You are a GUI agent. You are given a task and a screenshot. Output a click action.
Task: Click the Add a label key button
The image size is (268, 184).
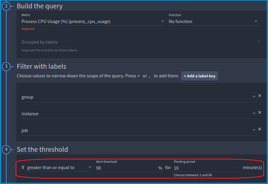coord(200,76)
